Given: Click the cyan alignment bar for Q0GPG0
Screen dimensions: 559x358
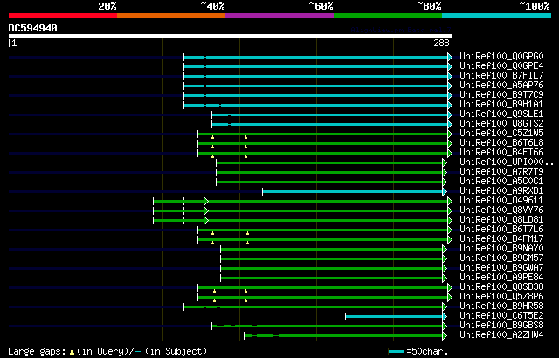Looking at the screenshot, I should click(x=316, y=57).
